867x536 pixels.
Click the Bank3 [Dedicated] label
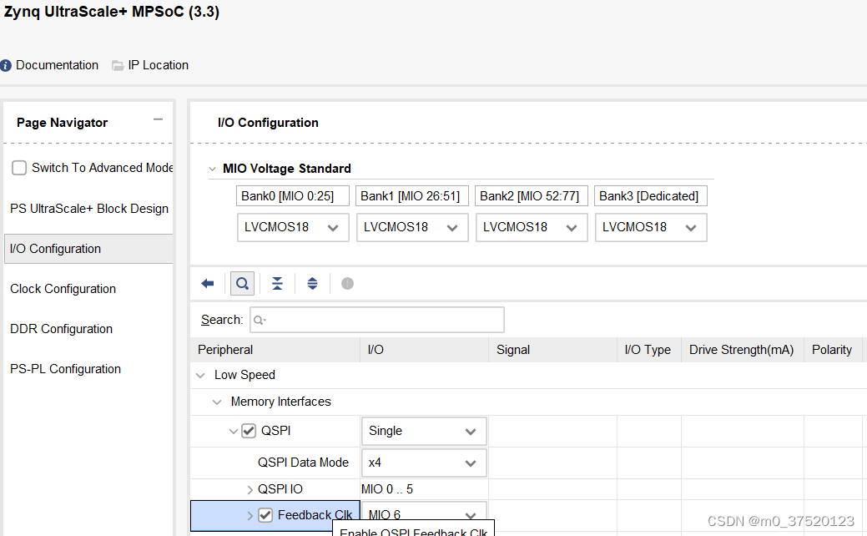pyautogui.click(x=651, y=196)
